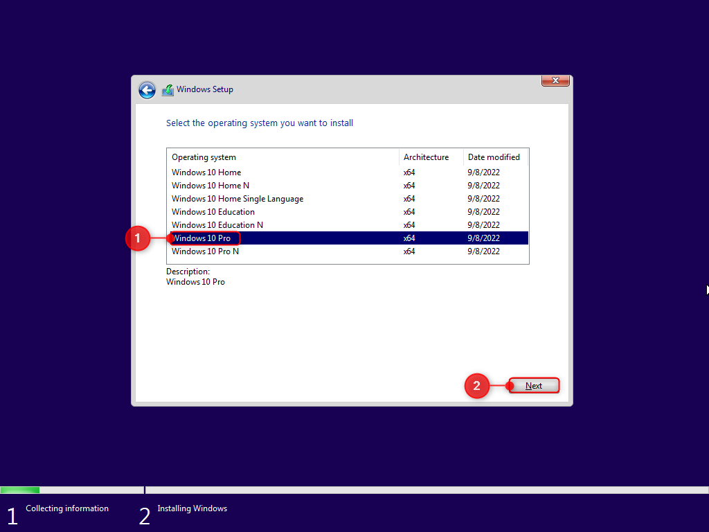
Task: Select the Windows 10 Pro row
Action: [348, 238]
